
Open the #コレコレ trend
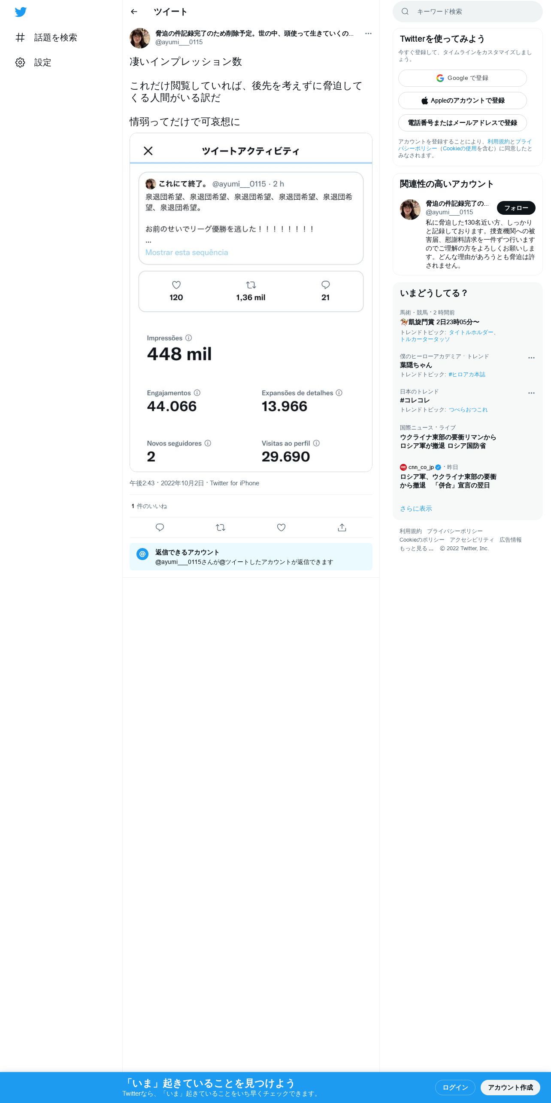pos(415,400)
